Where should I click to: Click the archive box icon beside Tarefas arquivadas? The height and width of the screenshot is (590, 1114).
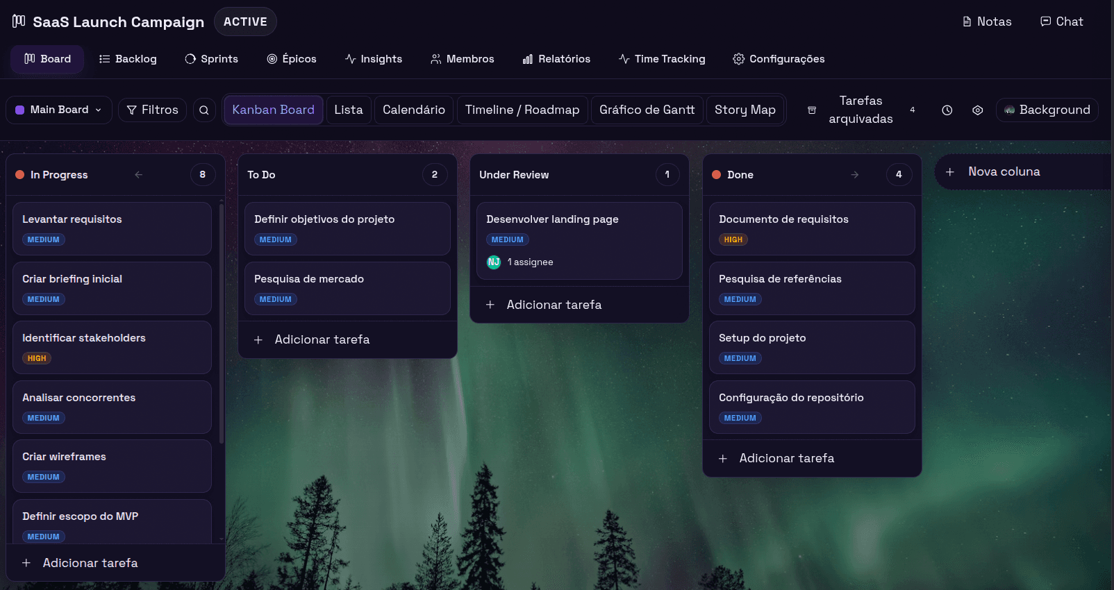tap(811, 110)
